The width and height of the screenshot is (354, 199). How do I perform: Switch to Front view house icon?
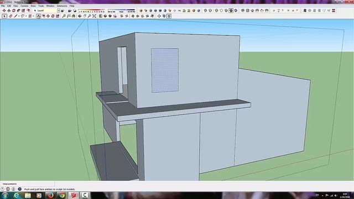pos(252,11)
